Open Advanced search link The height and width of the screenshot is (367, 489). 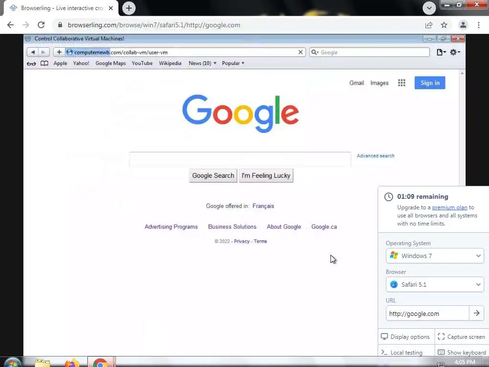pos(375,156)
